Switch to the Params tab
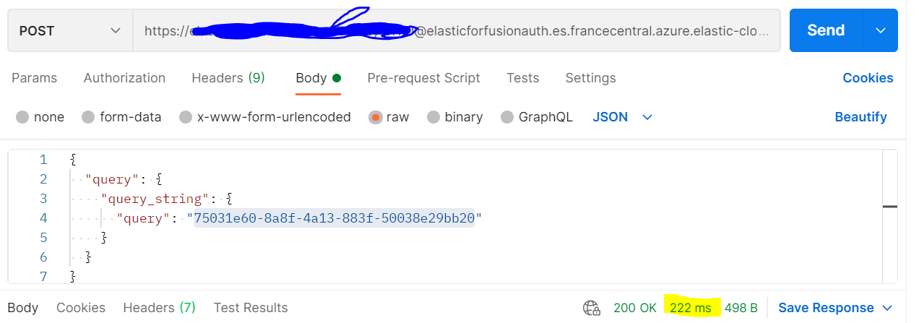 (x=35, y=78)
